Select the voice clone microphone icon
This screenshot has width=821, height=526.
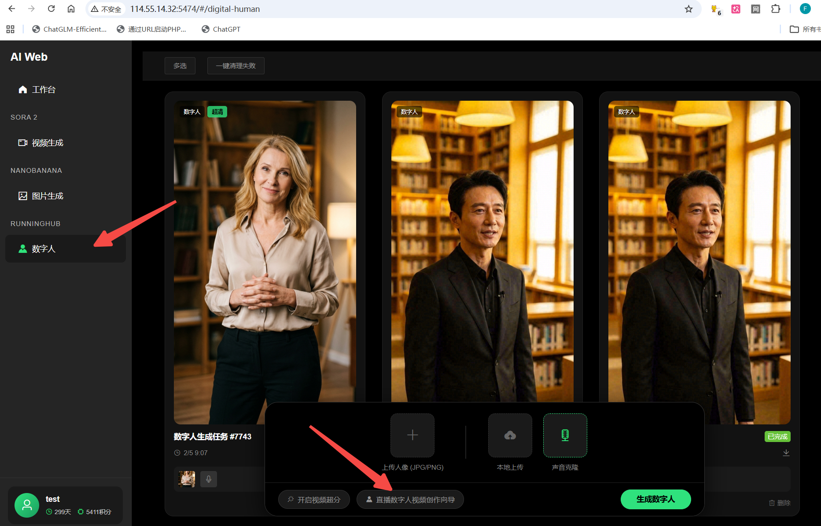565,435
